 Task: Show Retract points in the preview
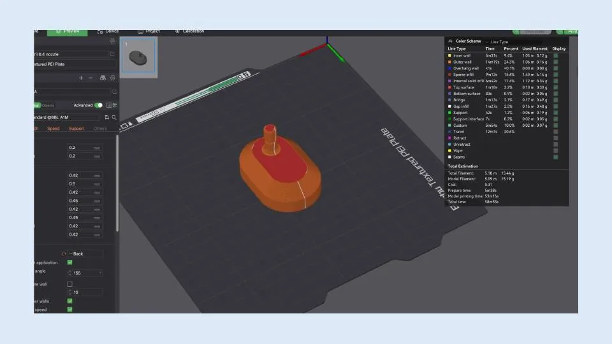(x=556, y=138)
